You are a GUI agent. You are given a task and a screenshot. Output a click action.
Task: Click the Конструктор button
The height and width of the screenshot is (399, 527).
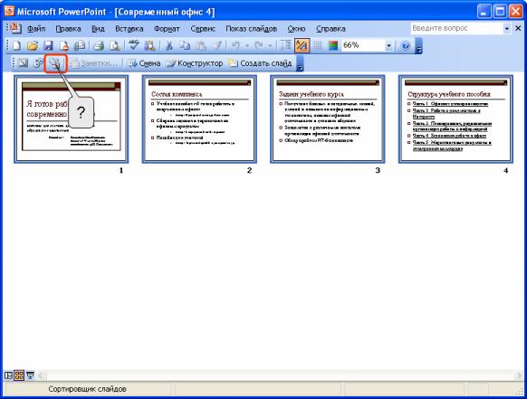[x=195, y=63]
